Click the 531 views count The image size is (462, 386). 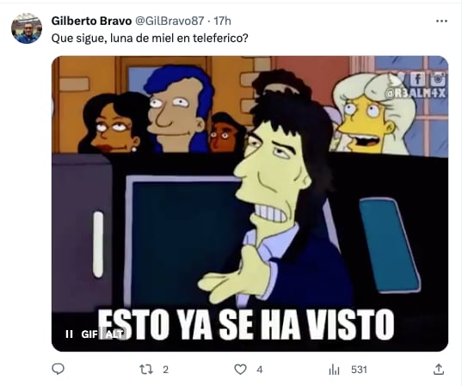(359, 370)
